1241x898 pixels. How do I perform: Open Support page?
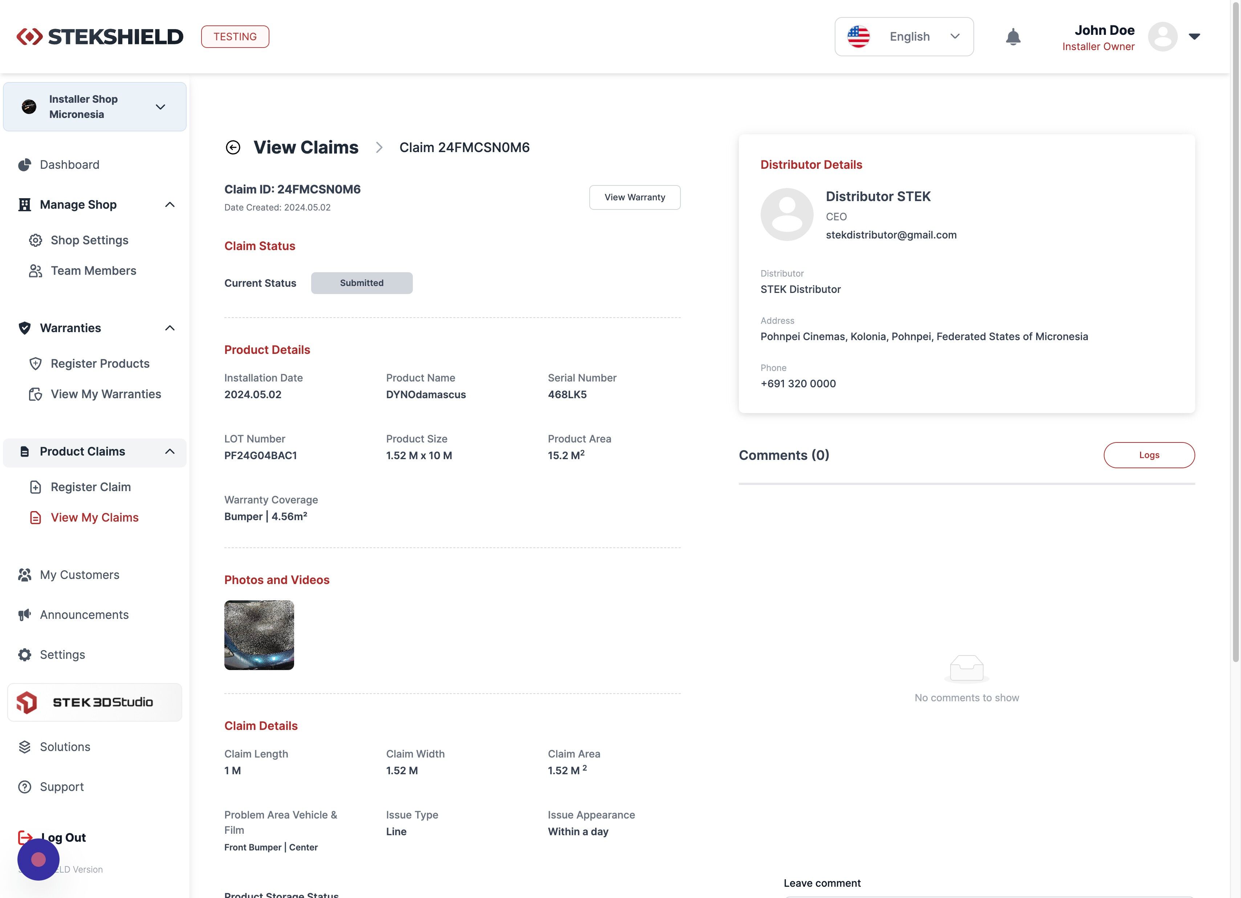[x=62, y=787]
